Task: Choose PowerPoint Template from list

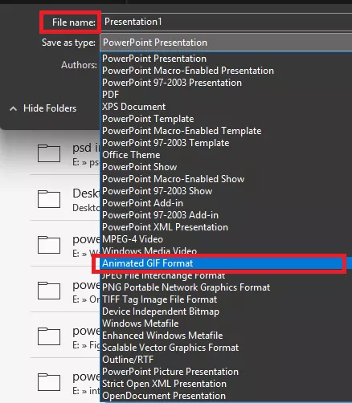Action: point(148,119)
